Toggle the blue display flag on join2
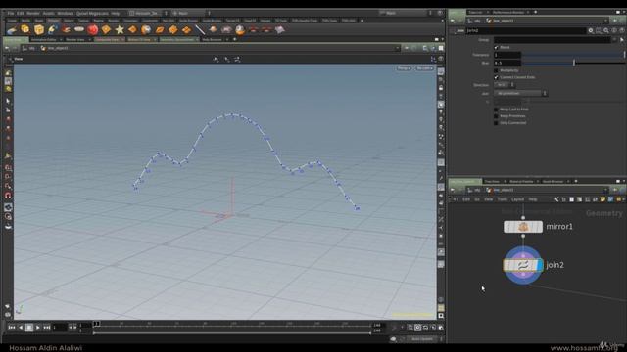The image size is (627, 352). tap(540, 265)
